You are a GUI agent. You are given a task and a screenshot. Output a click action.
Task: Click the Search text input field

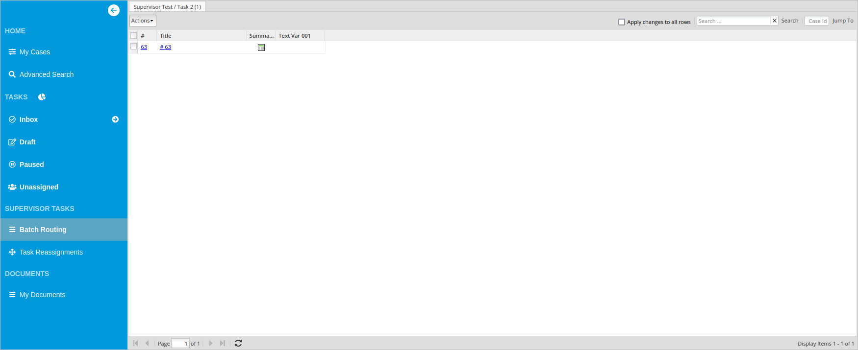733,21
